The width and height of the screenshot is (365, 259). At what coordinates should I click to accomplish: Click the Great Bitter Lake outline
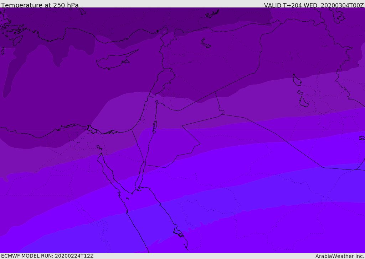pyautogui.click(x=99, y=147)
